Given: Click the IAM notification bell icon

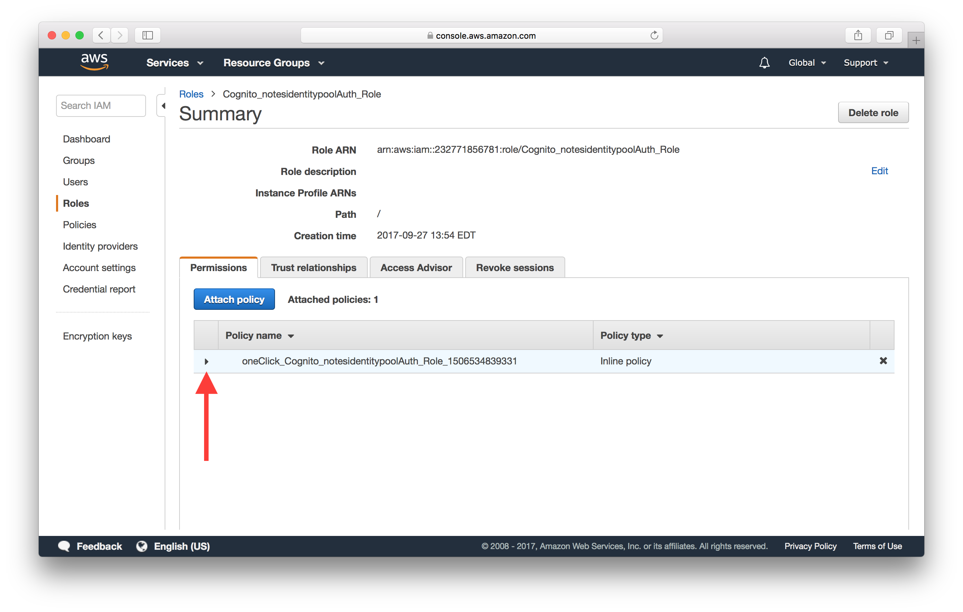Looking at the screenshot, I should 764,63.
